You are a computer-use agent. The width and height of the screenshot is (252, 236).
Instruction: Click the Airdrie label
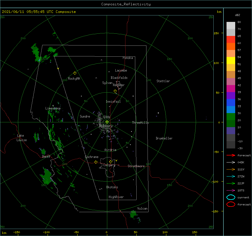point(110,150)
